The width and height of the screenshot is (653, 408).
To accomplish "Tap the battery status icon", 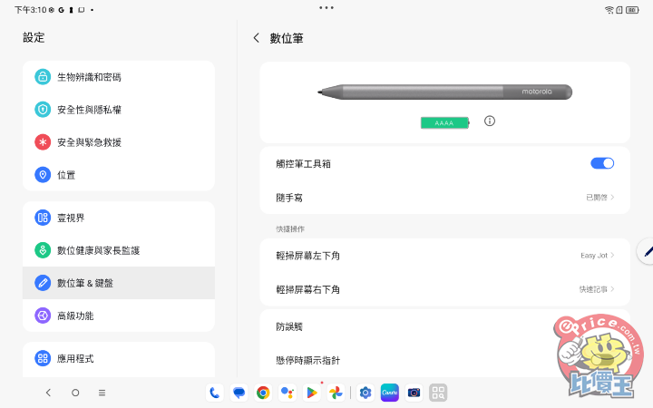I will coord(632,10).
